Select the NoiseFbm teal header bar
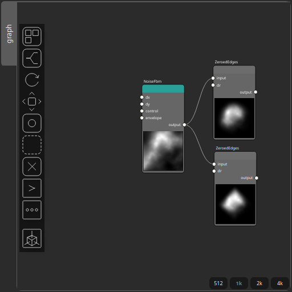Image resolution: width=292 pixels, height=292 pixels. click(x=163, y=89)
